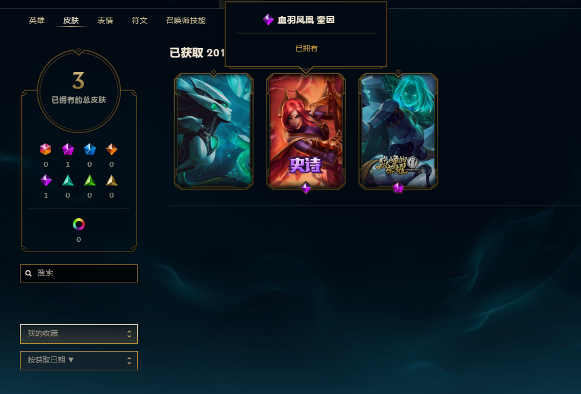
Task: Click the 搜索 search input field
Action: point(79,273)
